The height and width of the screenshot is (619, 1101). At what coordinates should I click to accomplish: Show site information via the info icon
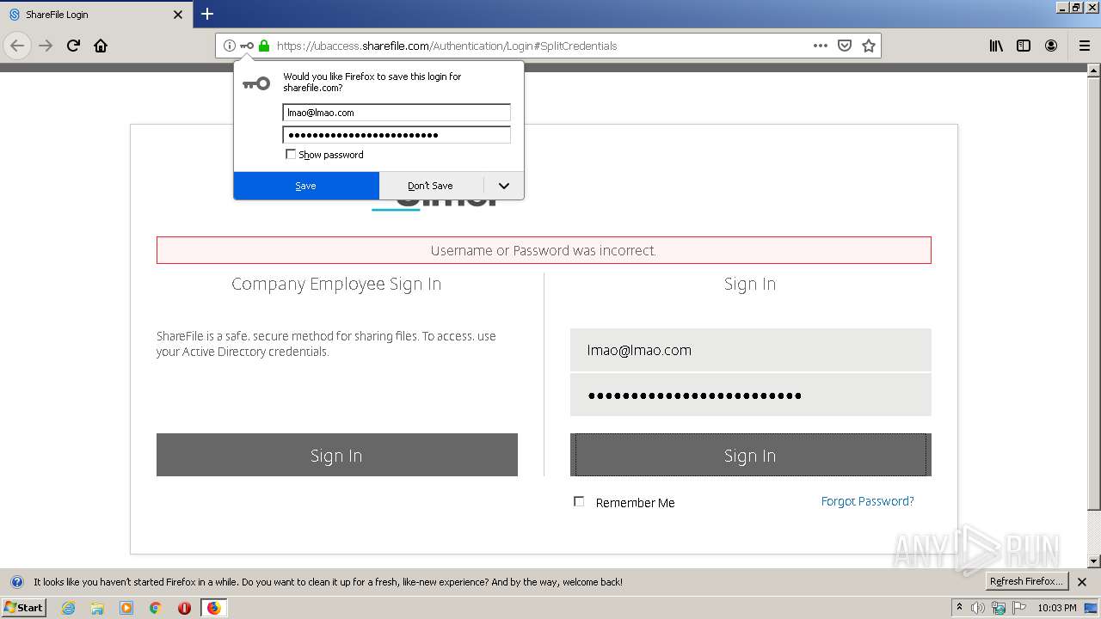click(229, 46)
